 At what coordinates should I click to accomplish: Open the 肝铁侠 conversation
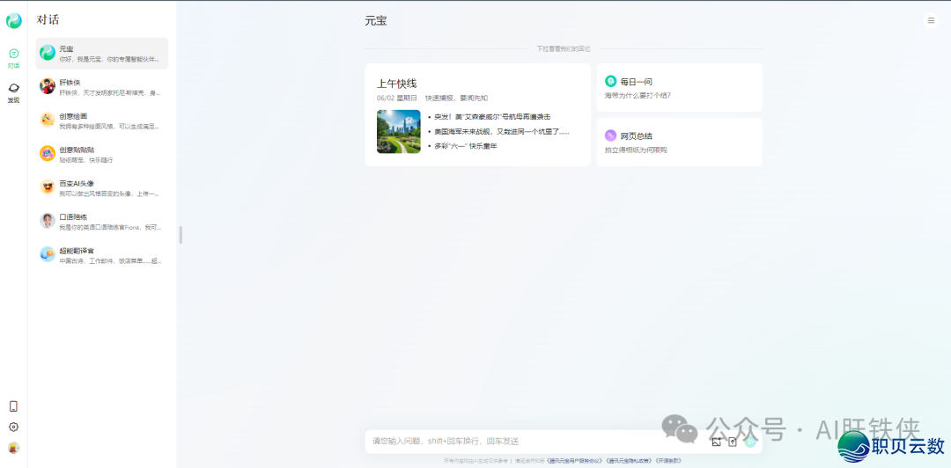pyautogui.click(x=101, y=87)
